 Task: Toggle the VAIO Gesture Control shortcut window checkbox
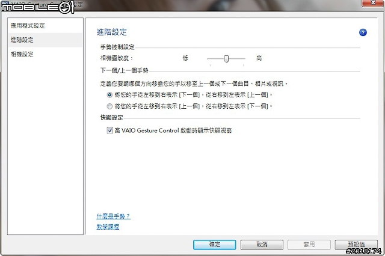pyautogui.click(x=109, y=130)
